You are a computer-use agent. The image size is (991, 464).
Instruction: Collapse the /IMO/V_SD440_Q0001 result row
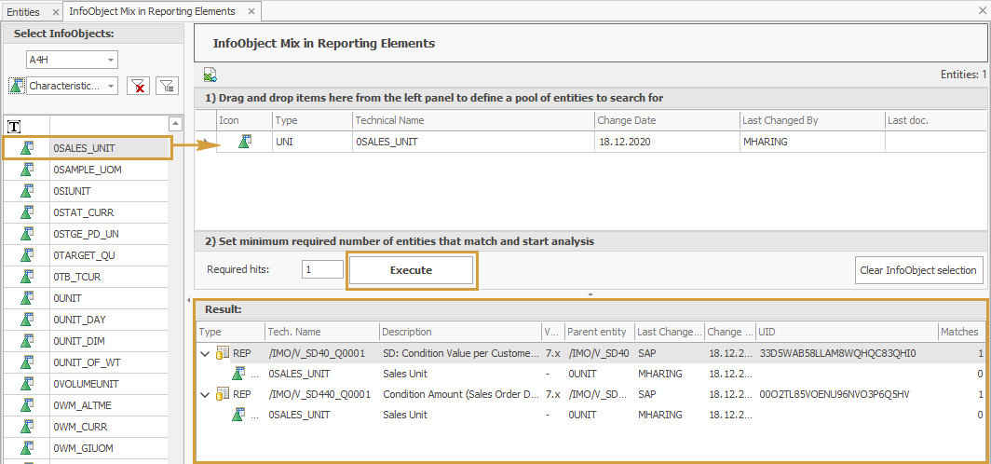point(205,394)
